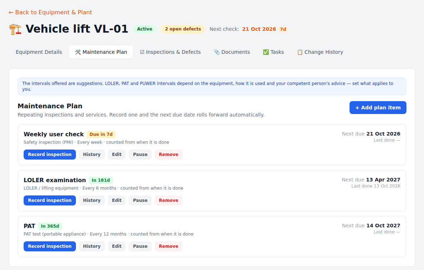
Task: Click Next due 21 Oct 2026 on Weekly user check
Action: 371,134
